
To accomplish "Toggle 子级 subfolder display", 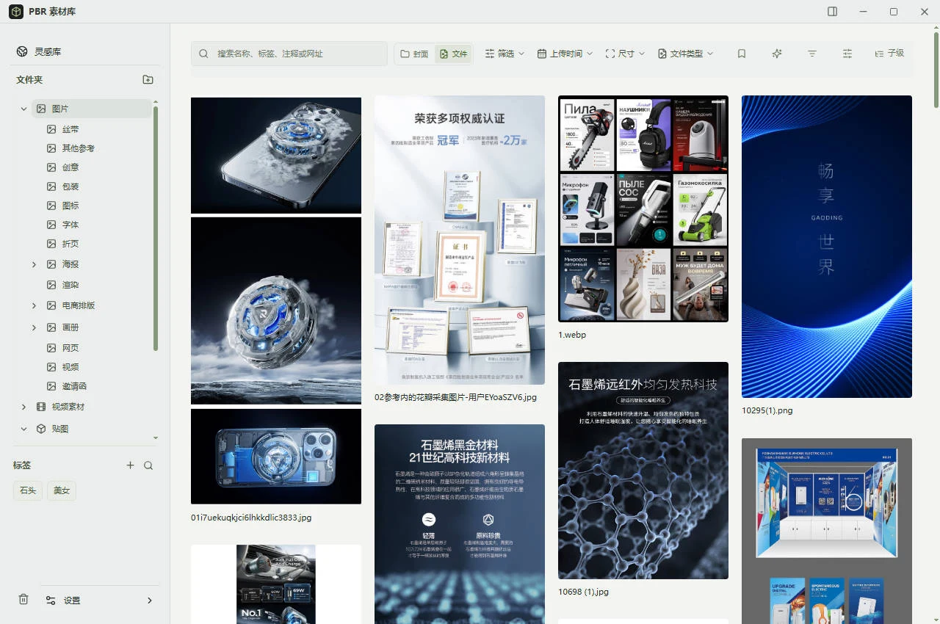I will (x=889, y=54).
